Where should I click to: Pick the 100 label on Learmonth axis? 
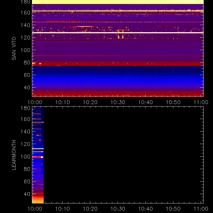[x=25, y=157]
